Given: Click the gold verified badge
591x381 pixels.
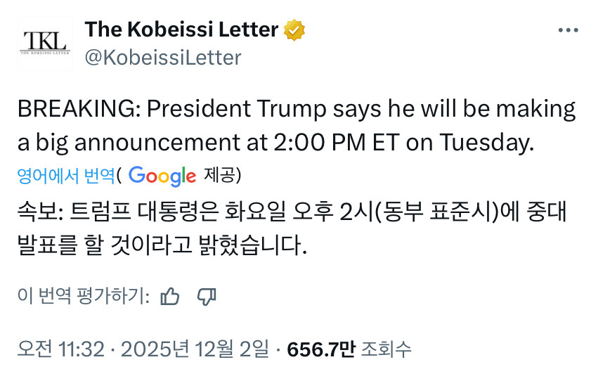Looking at the screenshot, I should (x=294, y=30).
